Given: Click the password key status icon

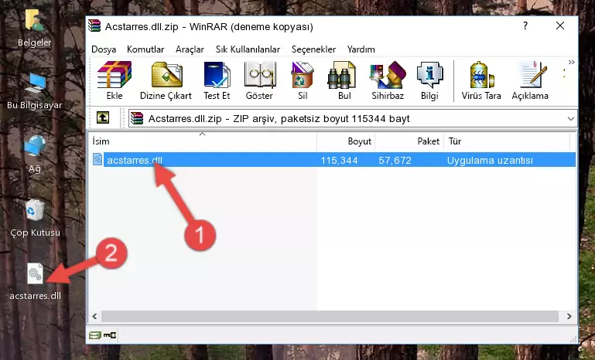Looking at the screenshot, I should click(110, 335).
